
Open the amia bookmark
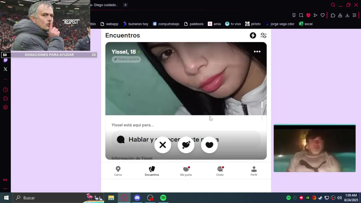(x=214, y=24)
